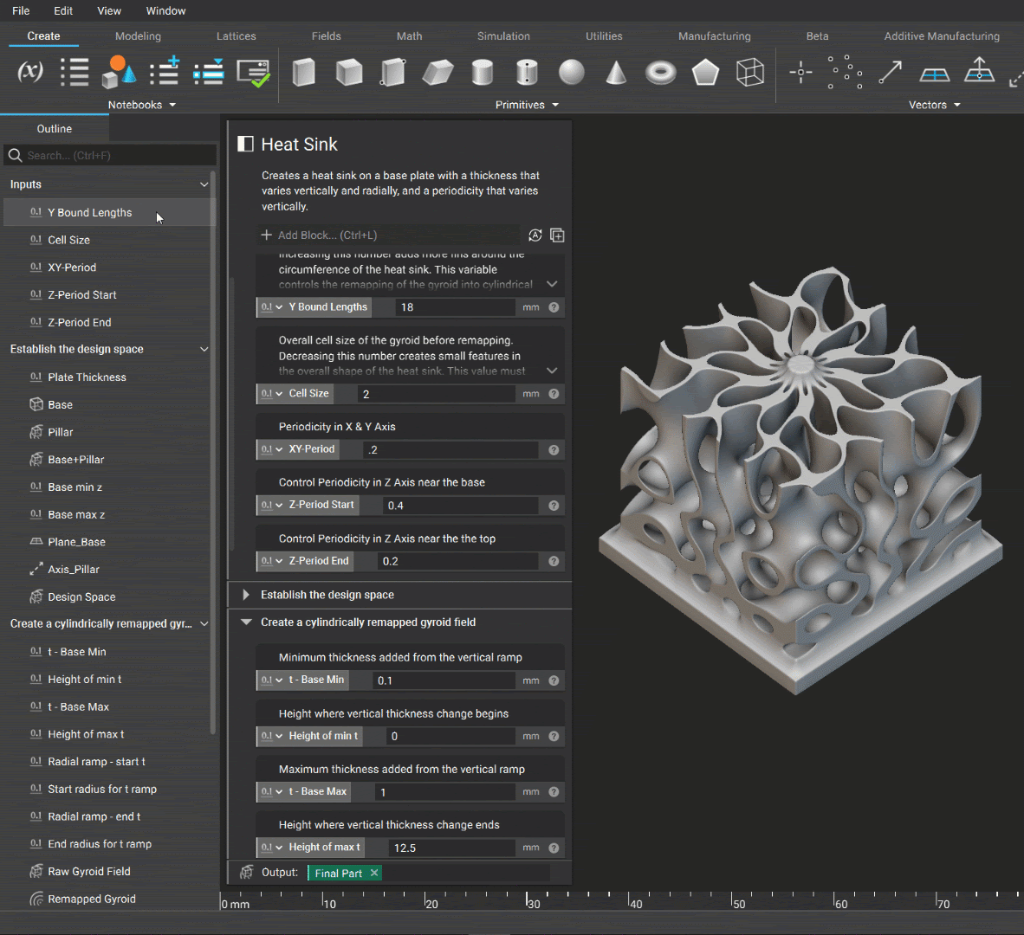Image resolution: width=1024 pixels, height=935 pixels.
Task: Select the cylinder primitive icon
Action: (x=482, y=73)
